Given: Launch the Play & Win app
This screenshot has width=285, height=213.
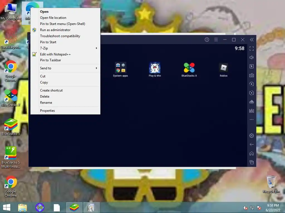Looking at the screenshot, I should [x=155, y=70].
